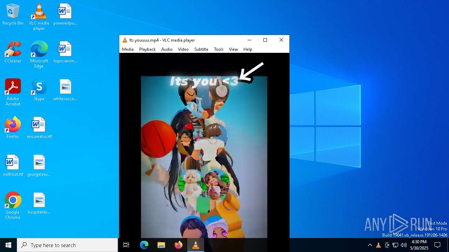Open the Tools menu in VLC
Viewport: 449px width, 252px height.
point(219,49)
